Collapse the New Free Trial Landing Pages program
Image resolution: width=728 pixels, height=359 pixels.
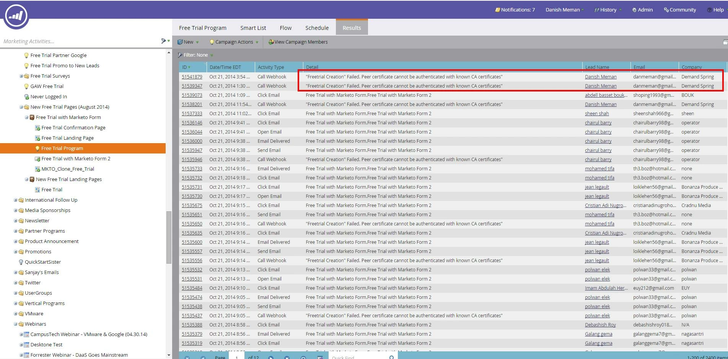[27, 179]
